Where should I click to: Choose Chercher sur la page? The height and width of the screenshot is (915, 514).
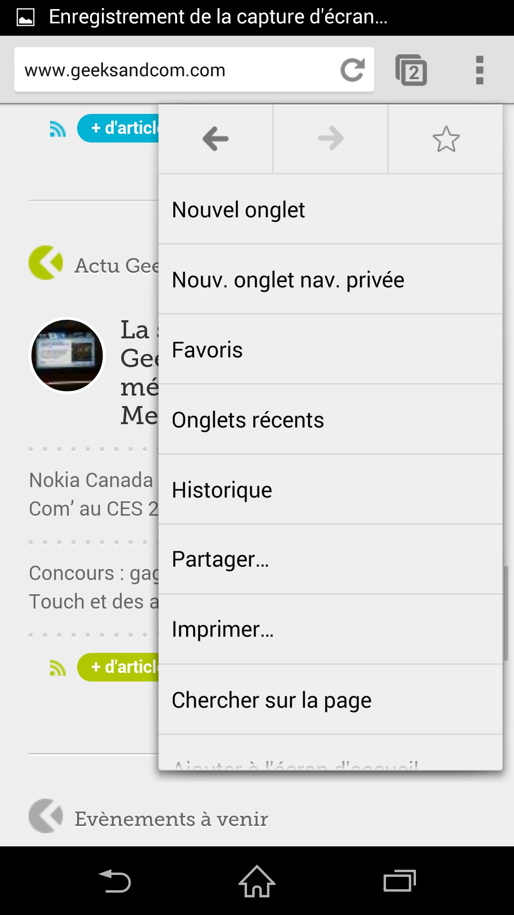point(330,700)
